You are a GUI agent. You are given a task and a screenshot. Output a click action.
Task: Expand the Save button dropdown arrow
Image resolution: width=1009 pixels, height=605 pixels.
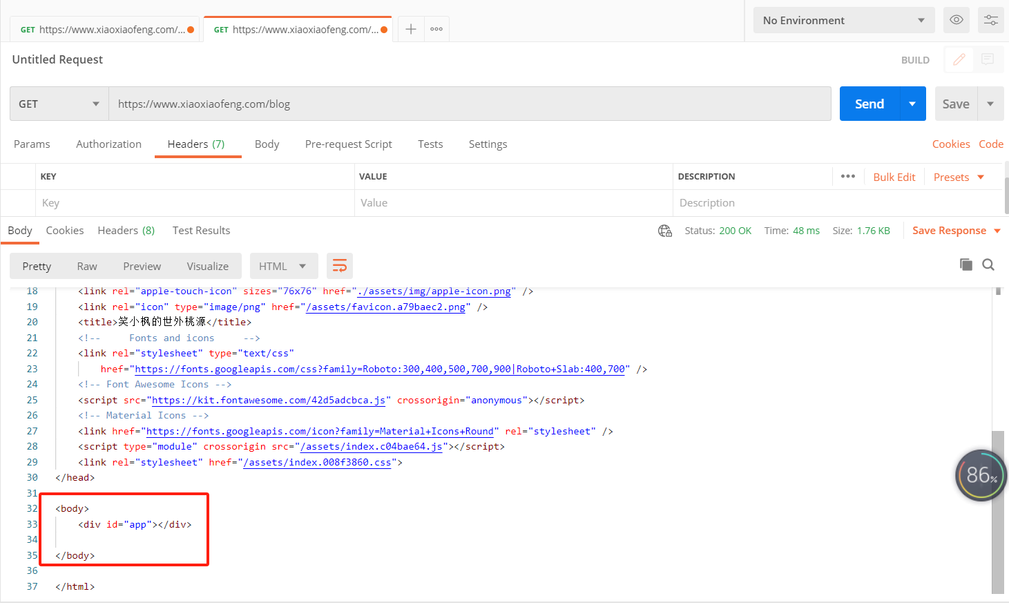tap(990, 104)
